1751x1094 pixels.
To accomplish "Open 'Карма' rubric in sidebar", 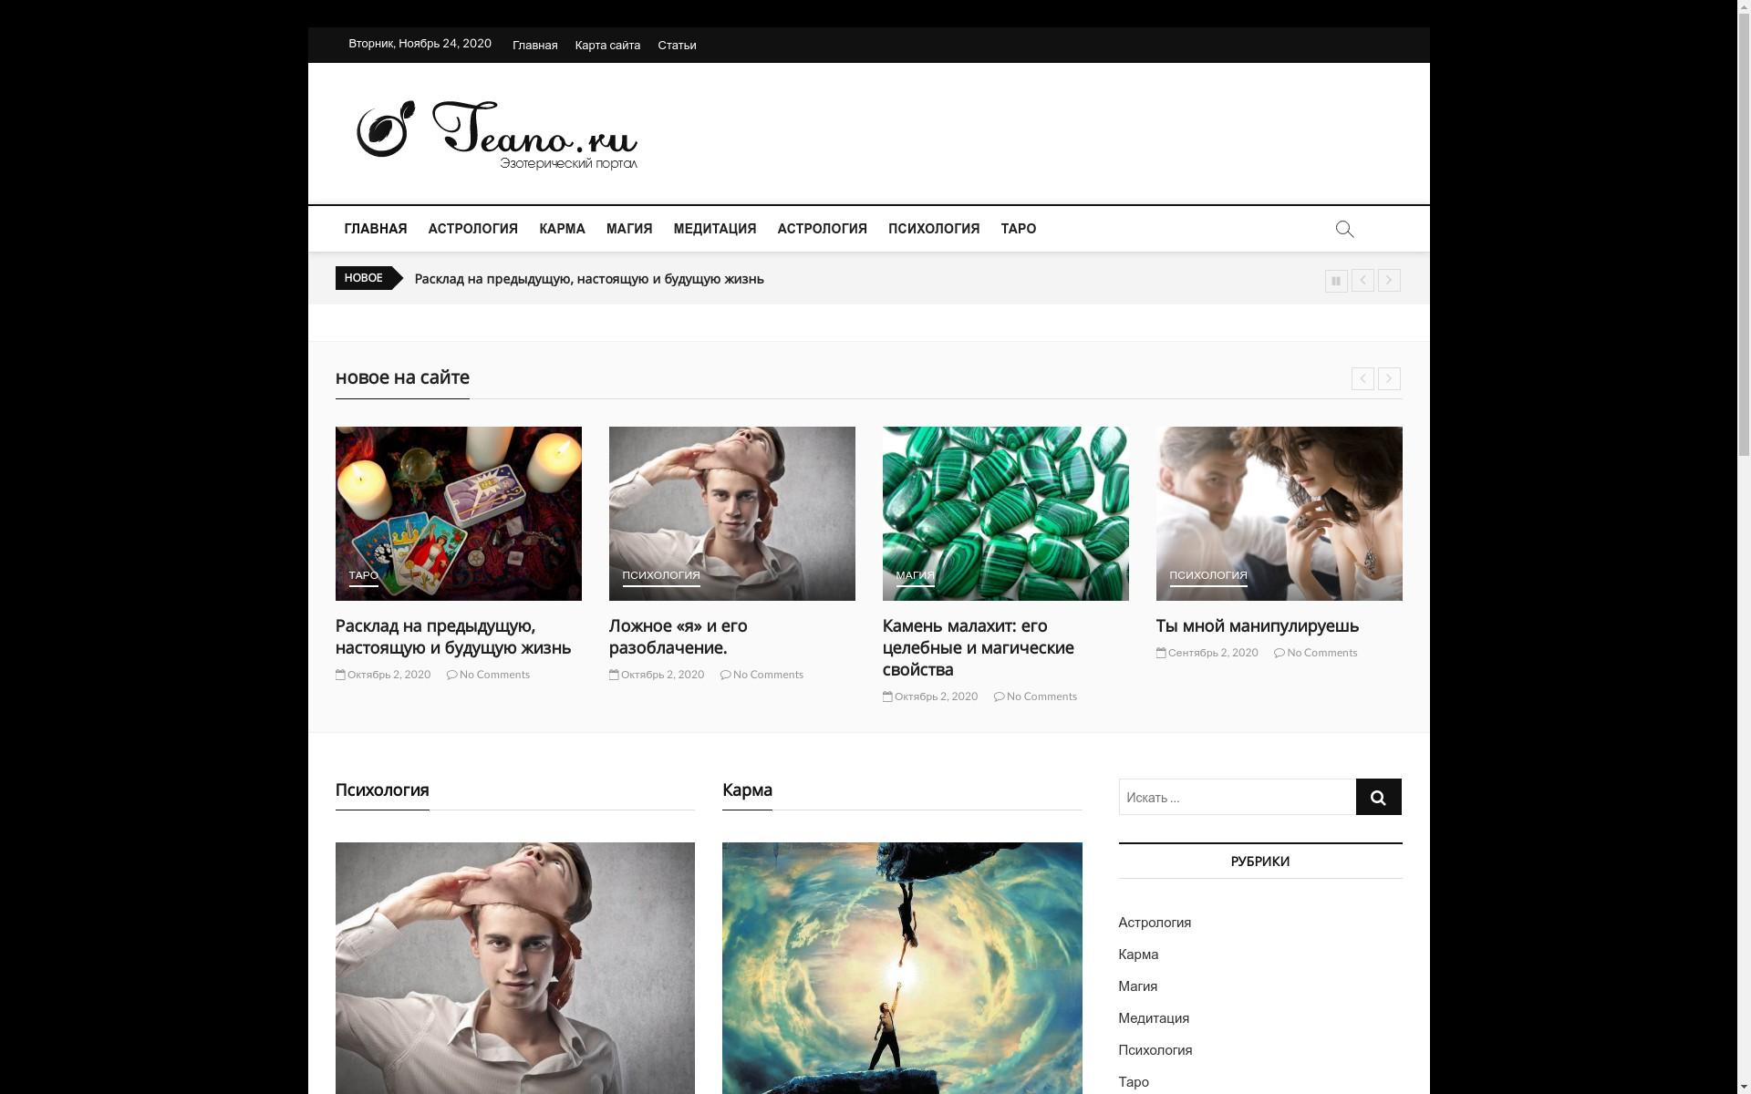I will (1138, 955).
